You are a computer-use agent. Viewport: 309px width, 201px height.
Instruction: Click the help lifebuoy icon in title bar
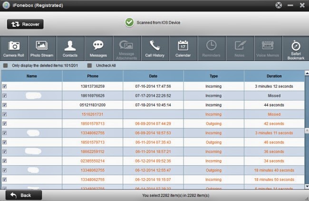[279, 5]
